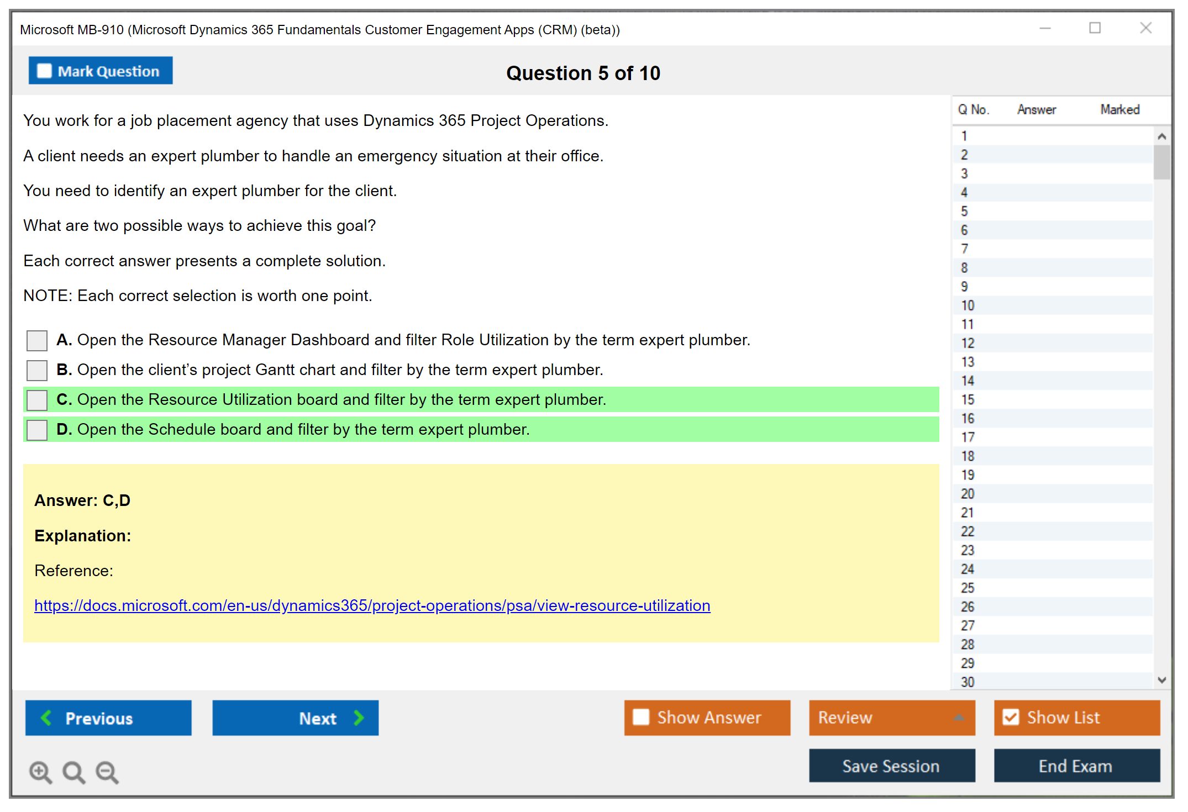Select answer D Schedule board checkbox
This screenshot has width=1188, height=812.
pos(37,430)
